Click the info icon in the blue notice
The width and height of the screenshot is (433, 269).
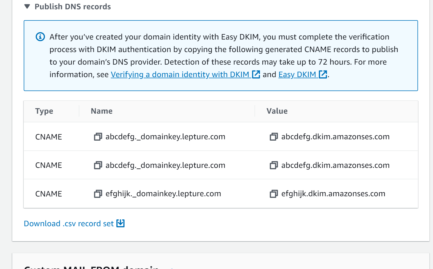tap(40, 37)
